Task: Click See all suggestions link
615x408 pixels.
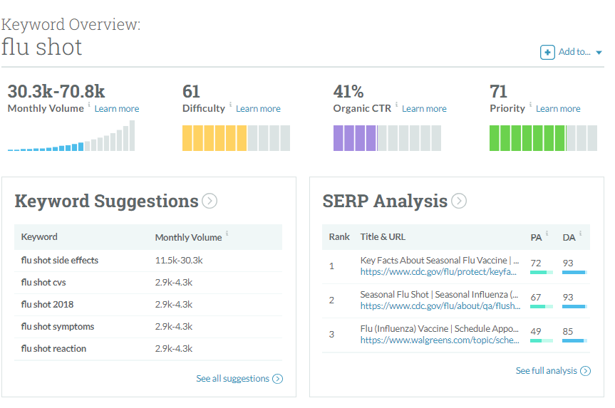Action: click(x=232, y=379)
